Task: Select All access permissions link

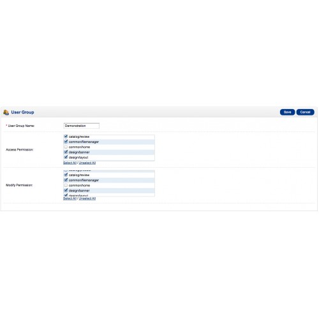Action: [70, 163]
